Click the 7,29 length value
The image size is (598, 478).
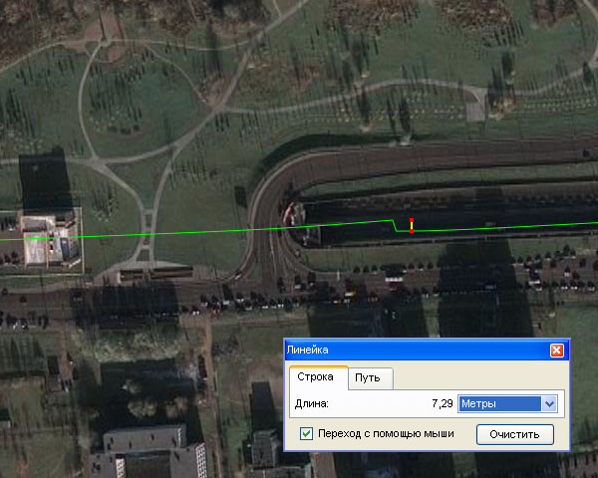click(x=442, y=403)
